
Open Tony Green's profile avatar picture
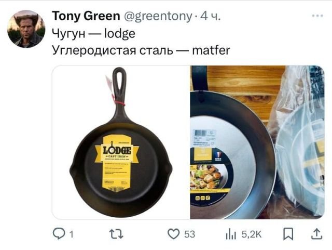coord(26,29)
